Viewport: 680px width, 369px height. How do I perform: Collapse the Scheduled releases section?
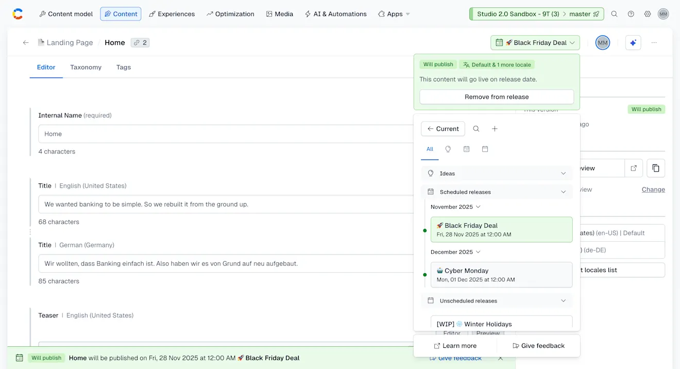point(563,192)
